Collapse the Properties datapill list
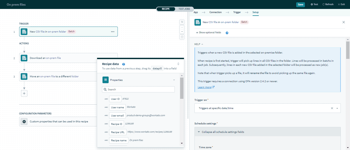The image size is (350, 150). (174, 80)
